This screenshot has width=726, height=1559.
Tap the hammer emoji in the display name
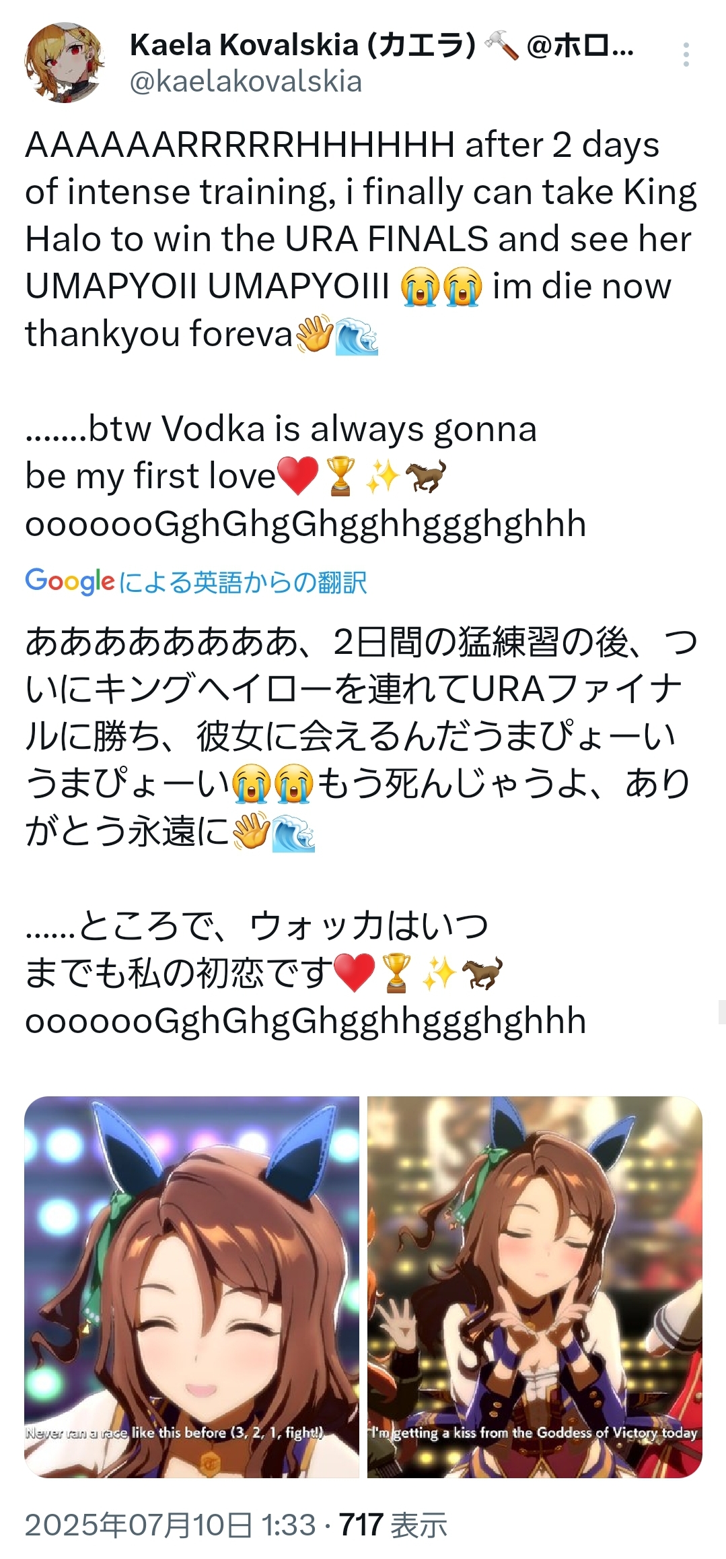[x=501, y=45]
